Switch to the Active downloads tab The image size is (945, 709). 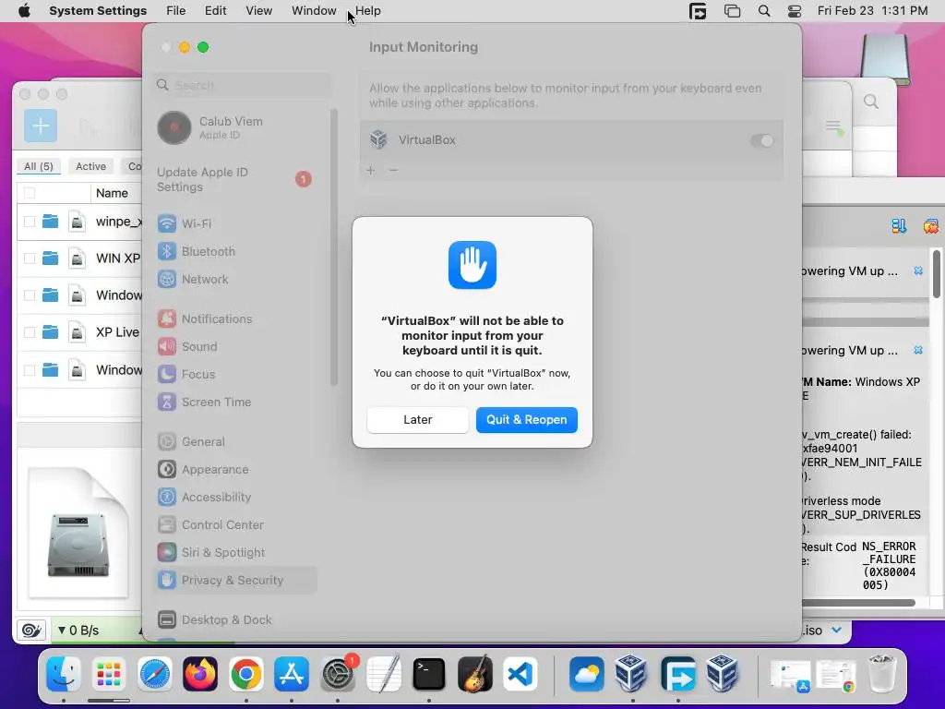pos(91,166)
